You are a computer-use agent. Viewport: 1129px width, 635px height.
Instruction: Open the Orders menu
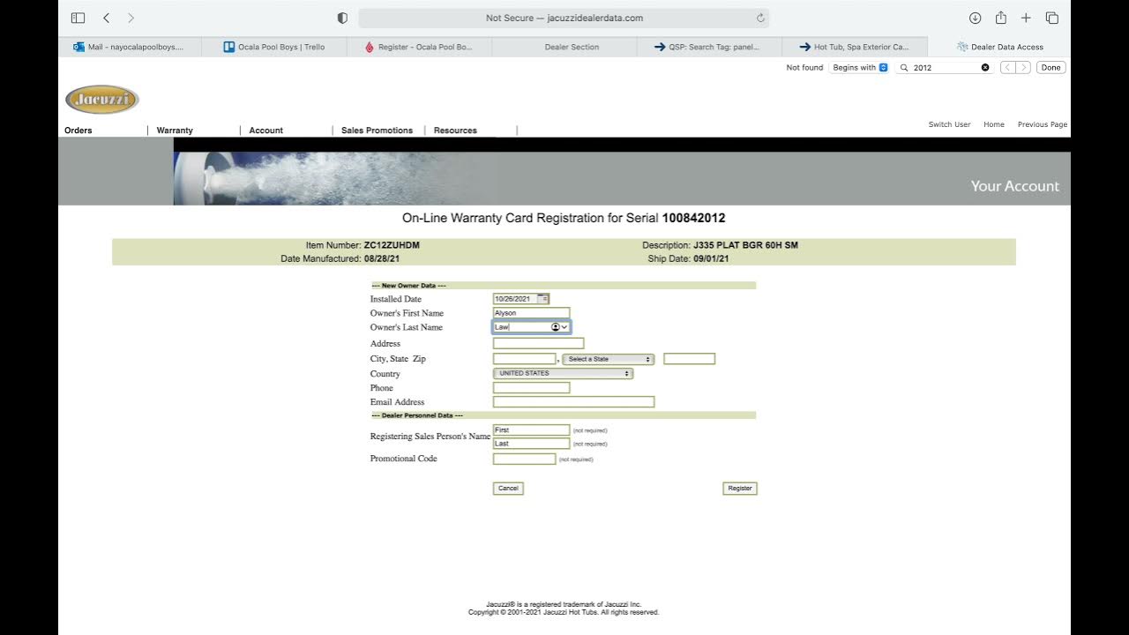click(79, 131)
